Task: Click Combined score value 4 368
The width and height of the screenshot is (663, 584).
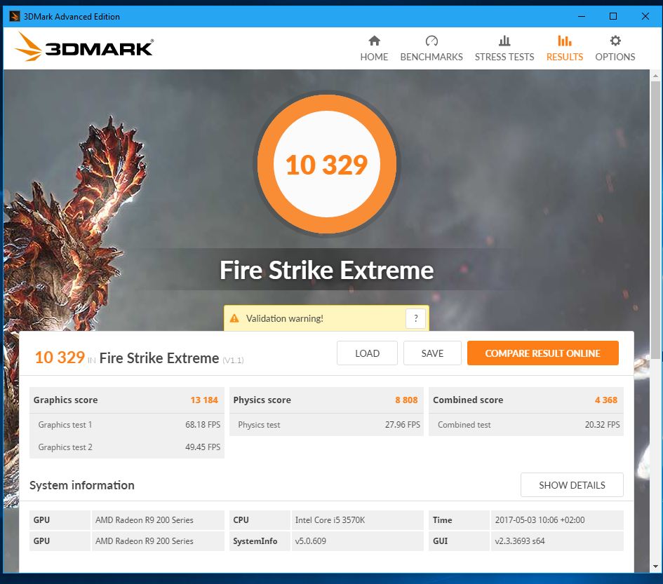Action: pos(606,400)
